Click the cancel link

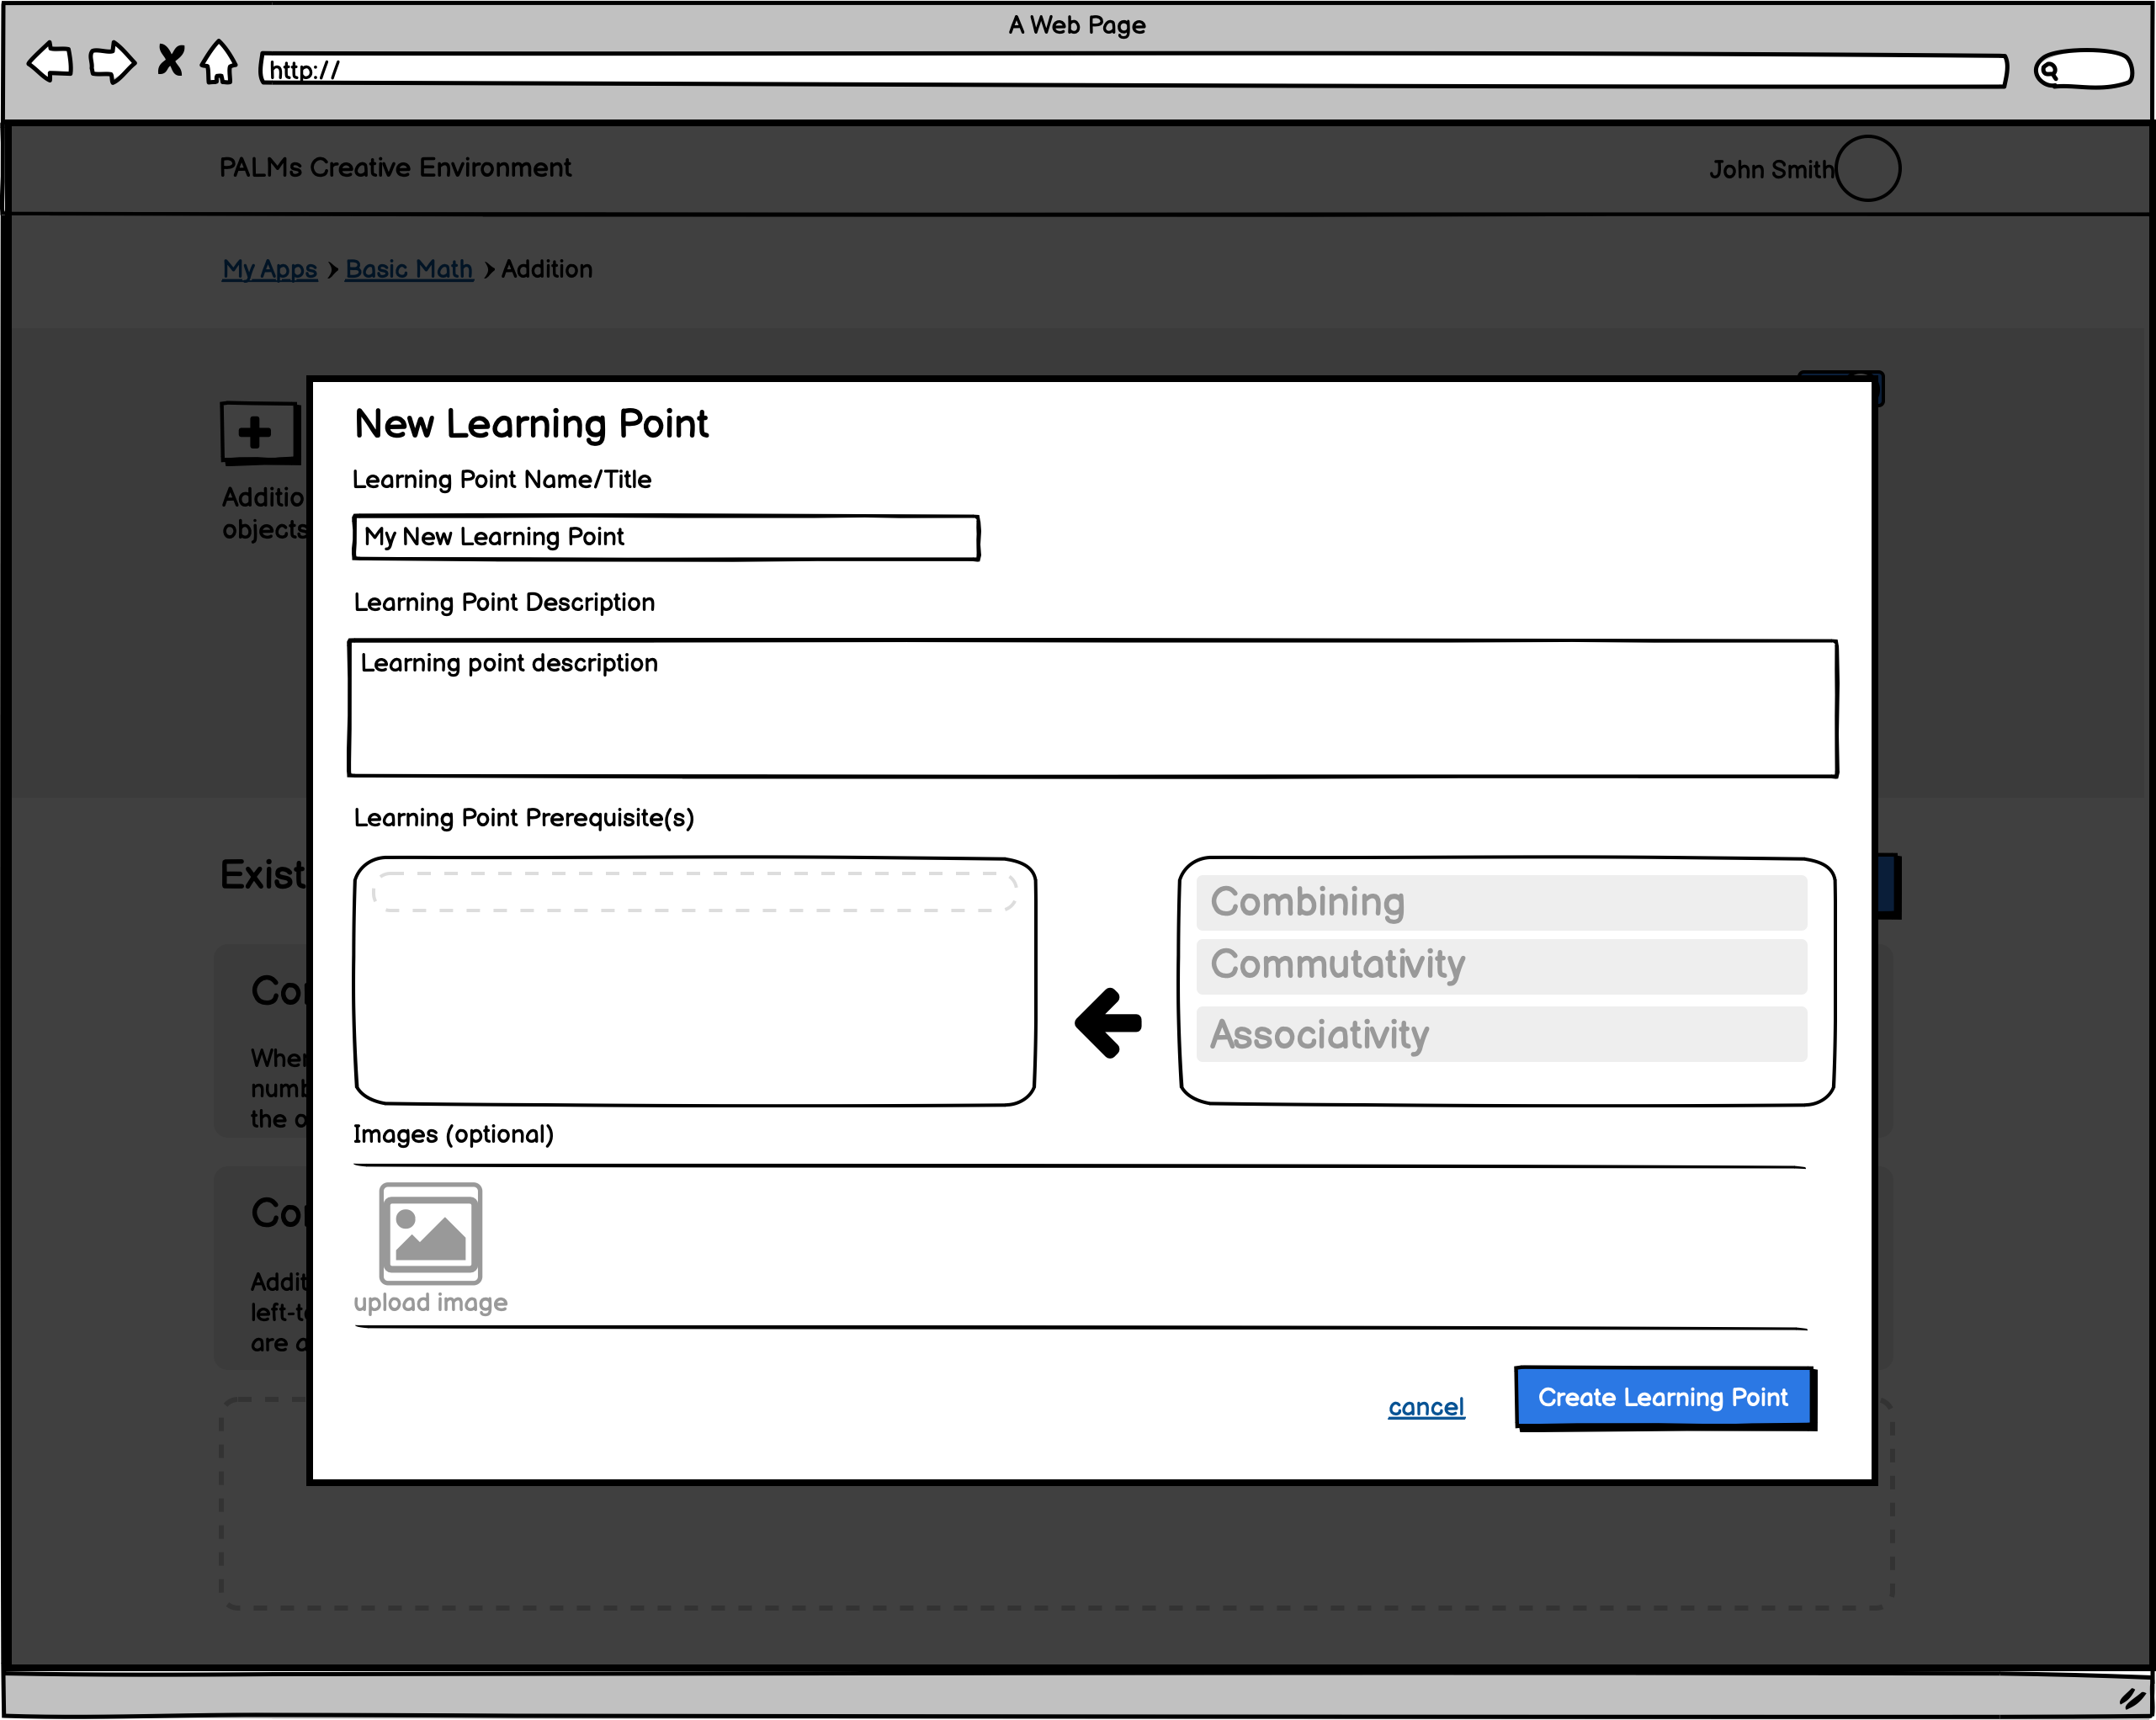(x=1426, y=1407)
